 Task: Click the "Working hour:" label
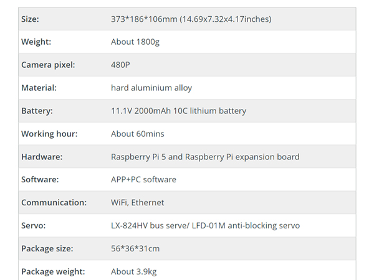[x=49, y=134]
